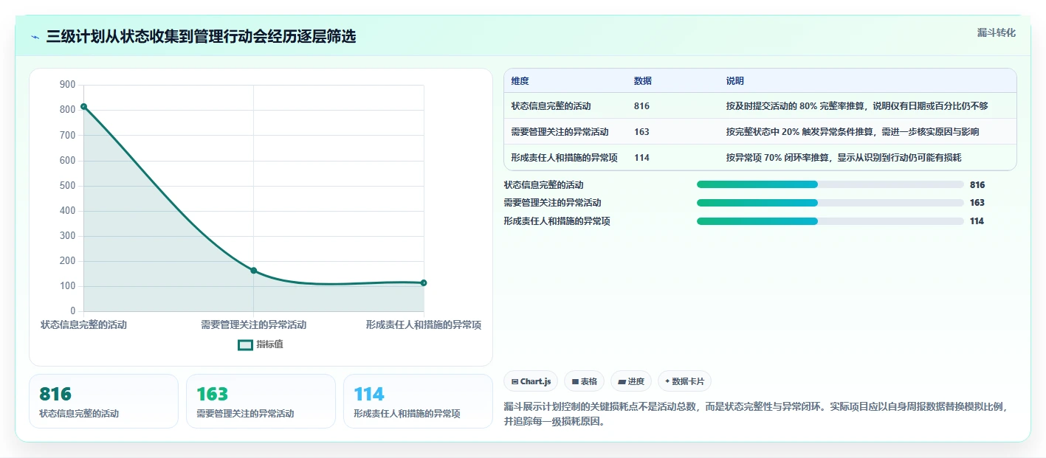Click the 163 progress bar for 需要管理关注的异常活动
This screenshot has height=458, width=1046.
[830, 202]
